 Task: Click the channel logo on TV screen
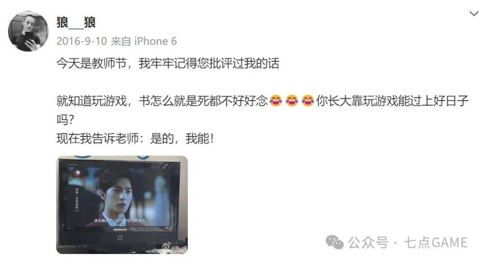pos(77,173)
